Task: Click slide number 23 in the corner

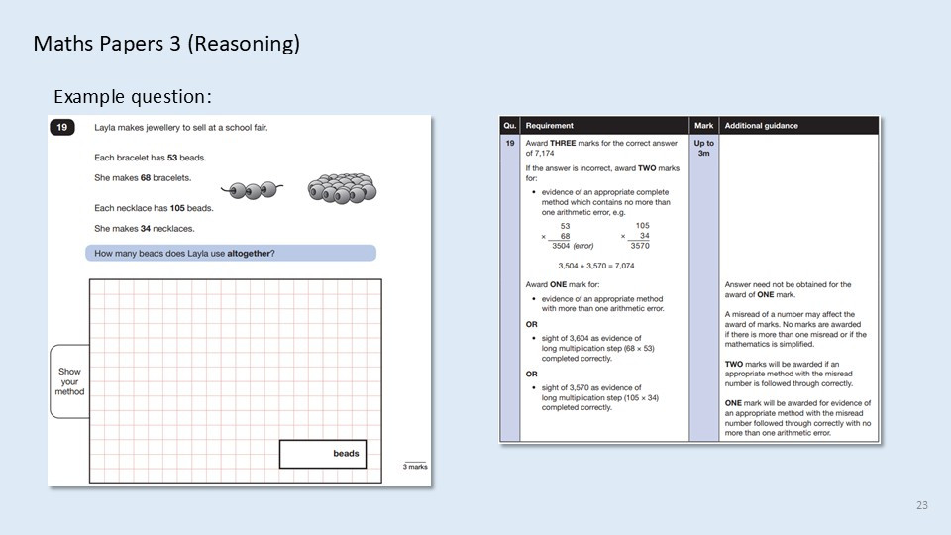Action: [921, 506]
